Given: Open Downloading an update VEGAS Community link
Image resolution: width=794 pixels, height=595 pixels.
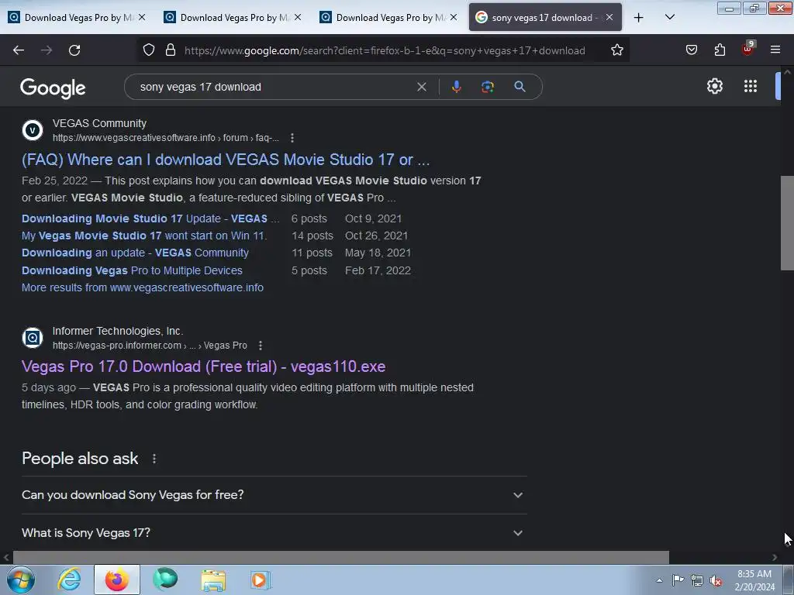Looking at the screenshot, I should 135,253.
